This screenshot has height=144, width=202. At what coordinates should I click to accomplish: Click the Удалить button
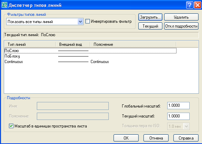pyautogui.click(x=181, y=17)
